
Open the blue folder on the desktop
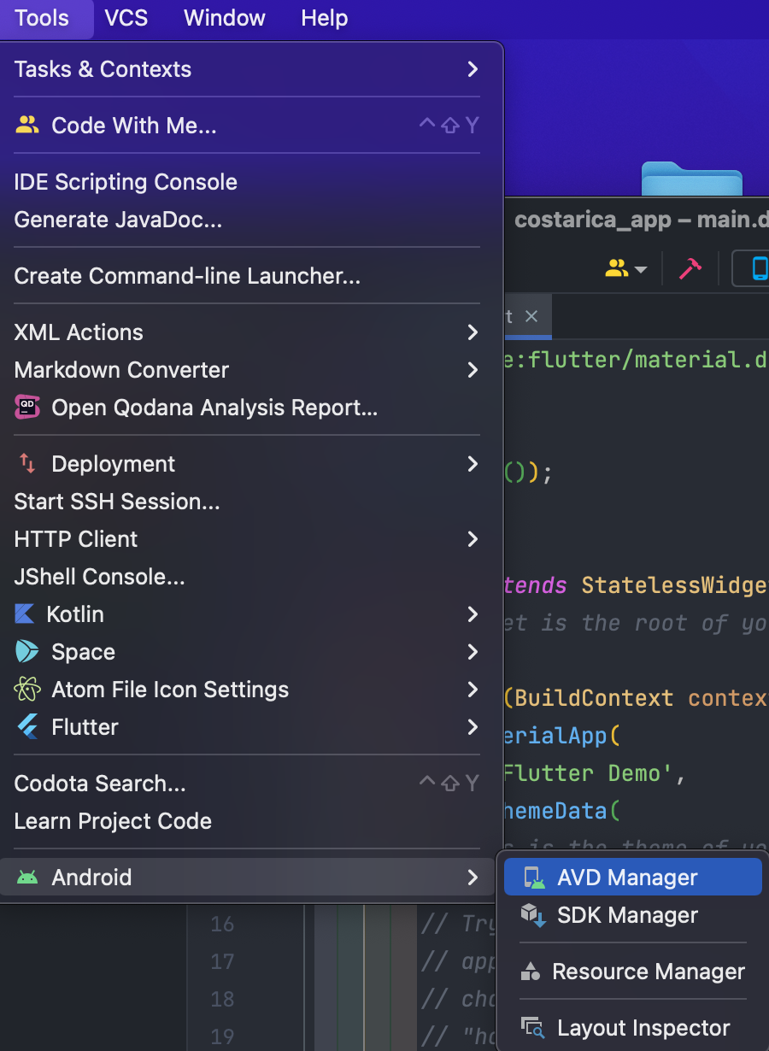[692, 178]
